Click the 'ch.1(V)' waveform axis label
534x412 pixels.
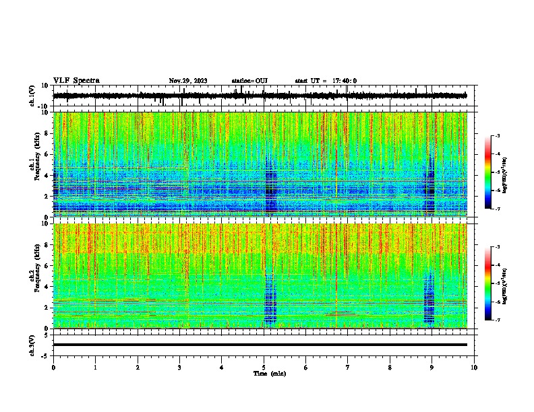(x=32, y=96)
